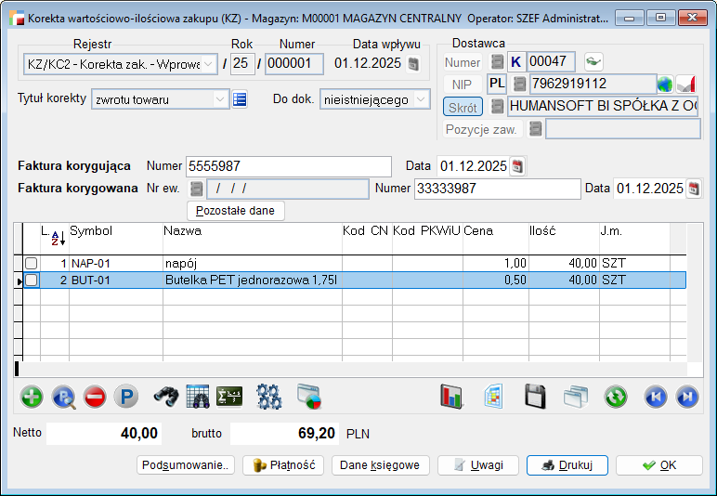Click the red remove item icon
The image size is (717, 496).
point(95,398)
